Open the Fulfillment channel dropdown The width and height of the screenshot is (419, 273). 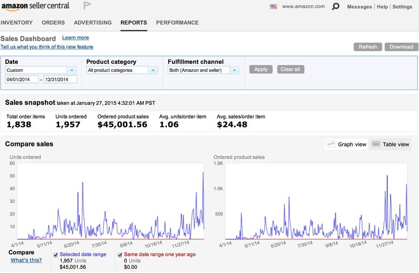click(x=204, y=70)
